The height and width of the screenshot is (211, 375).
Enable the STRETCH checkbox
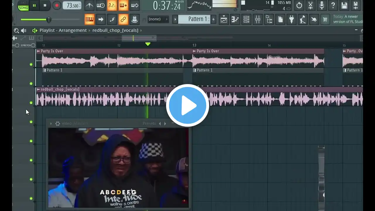33,45
